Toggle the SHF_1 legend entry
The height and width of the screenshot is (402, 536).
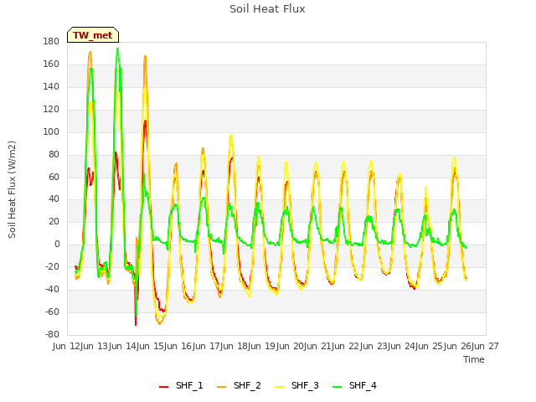tap(181, 385)
